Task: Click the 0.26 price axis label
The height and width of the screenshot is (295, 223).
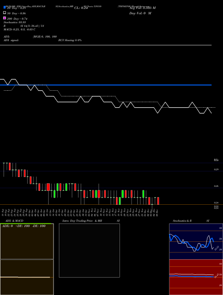Action: pyautogui.click(x=216, y=186)
